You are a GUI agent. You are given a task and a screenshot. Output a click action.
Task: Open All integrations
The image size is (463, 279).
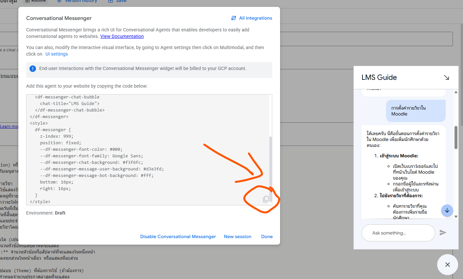pyautogui.click(x=252, y=18)
